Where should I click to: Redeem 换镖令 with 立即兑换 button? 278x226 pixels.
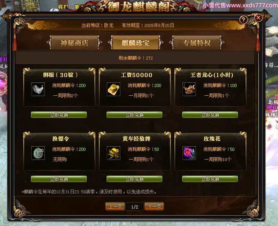[59, 179]
